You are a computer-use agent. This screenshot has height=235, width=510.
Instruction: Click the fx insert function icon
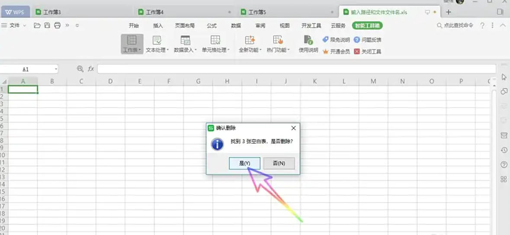pos(91,69)
